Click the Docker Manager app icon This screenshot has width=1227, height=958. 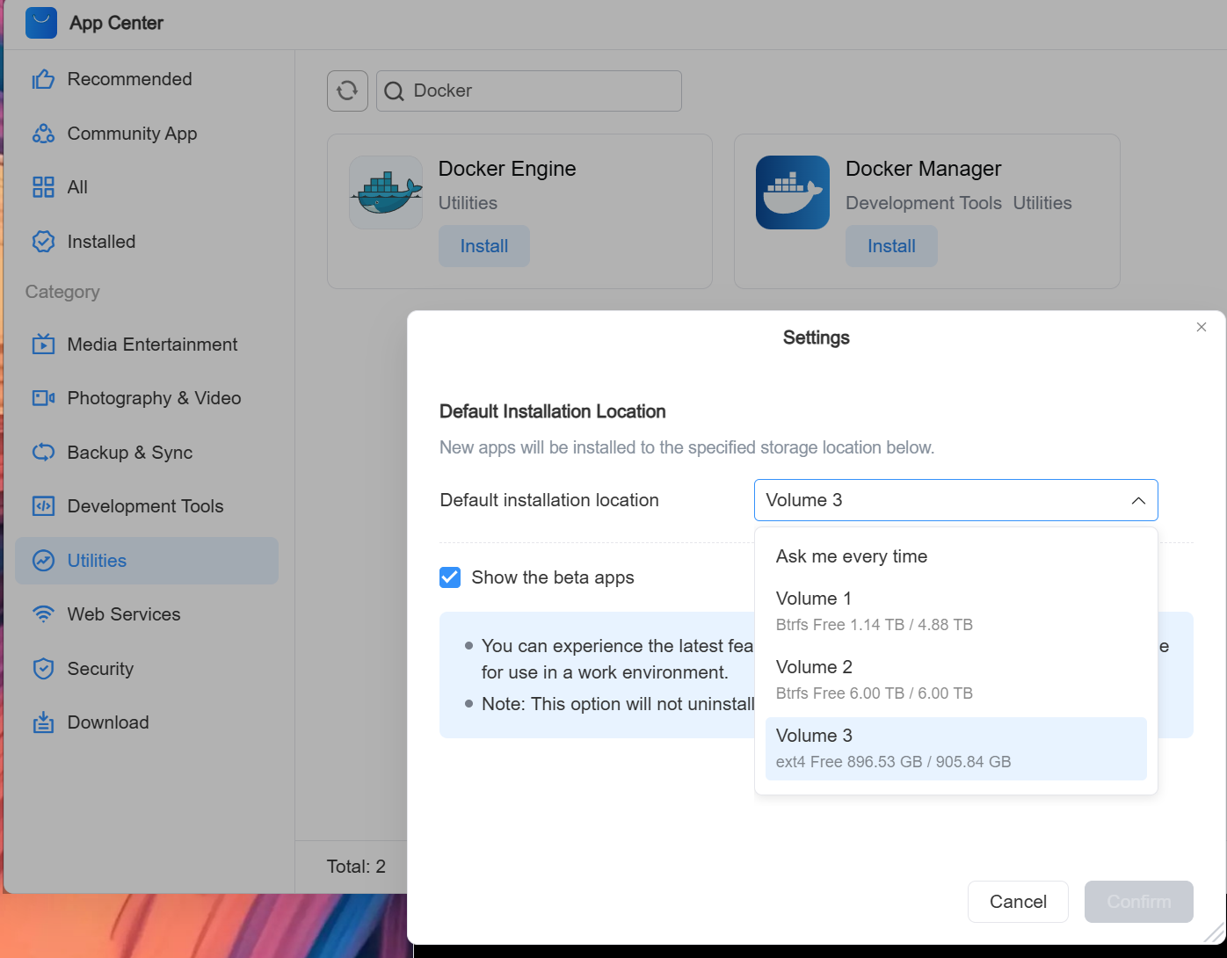point(793,192)
